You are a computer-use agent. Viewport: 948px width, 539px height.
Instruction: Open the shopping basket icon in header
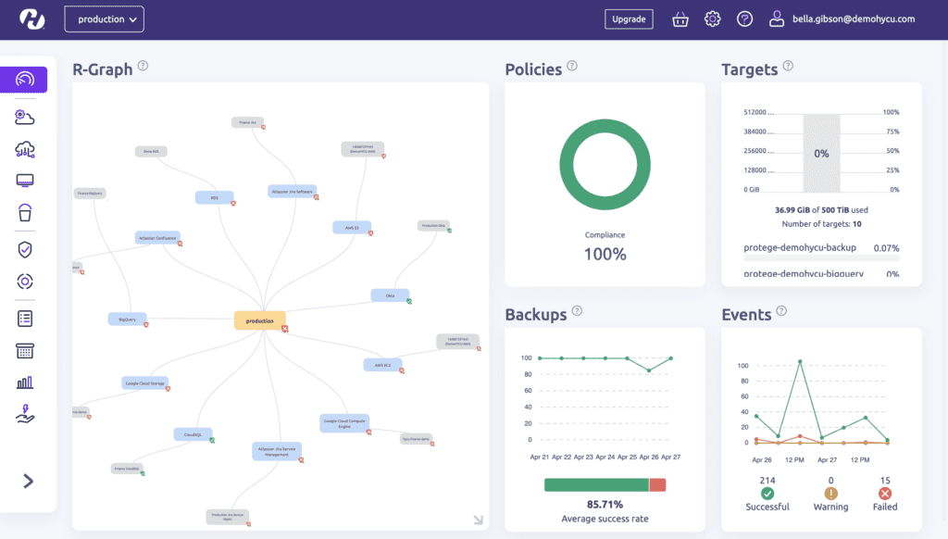point(680,19)
